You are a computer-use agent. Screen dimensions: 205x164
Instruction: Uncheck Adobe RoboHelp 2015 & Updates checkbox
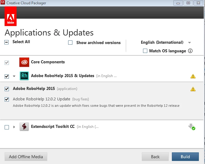coord(7,76)
